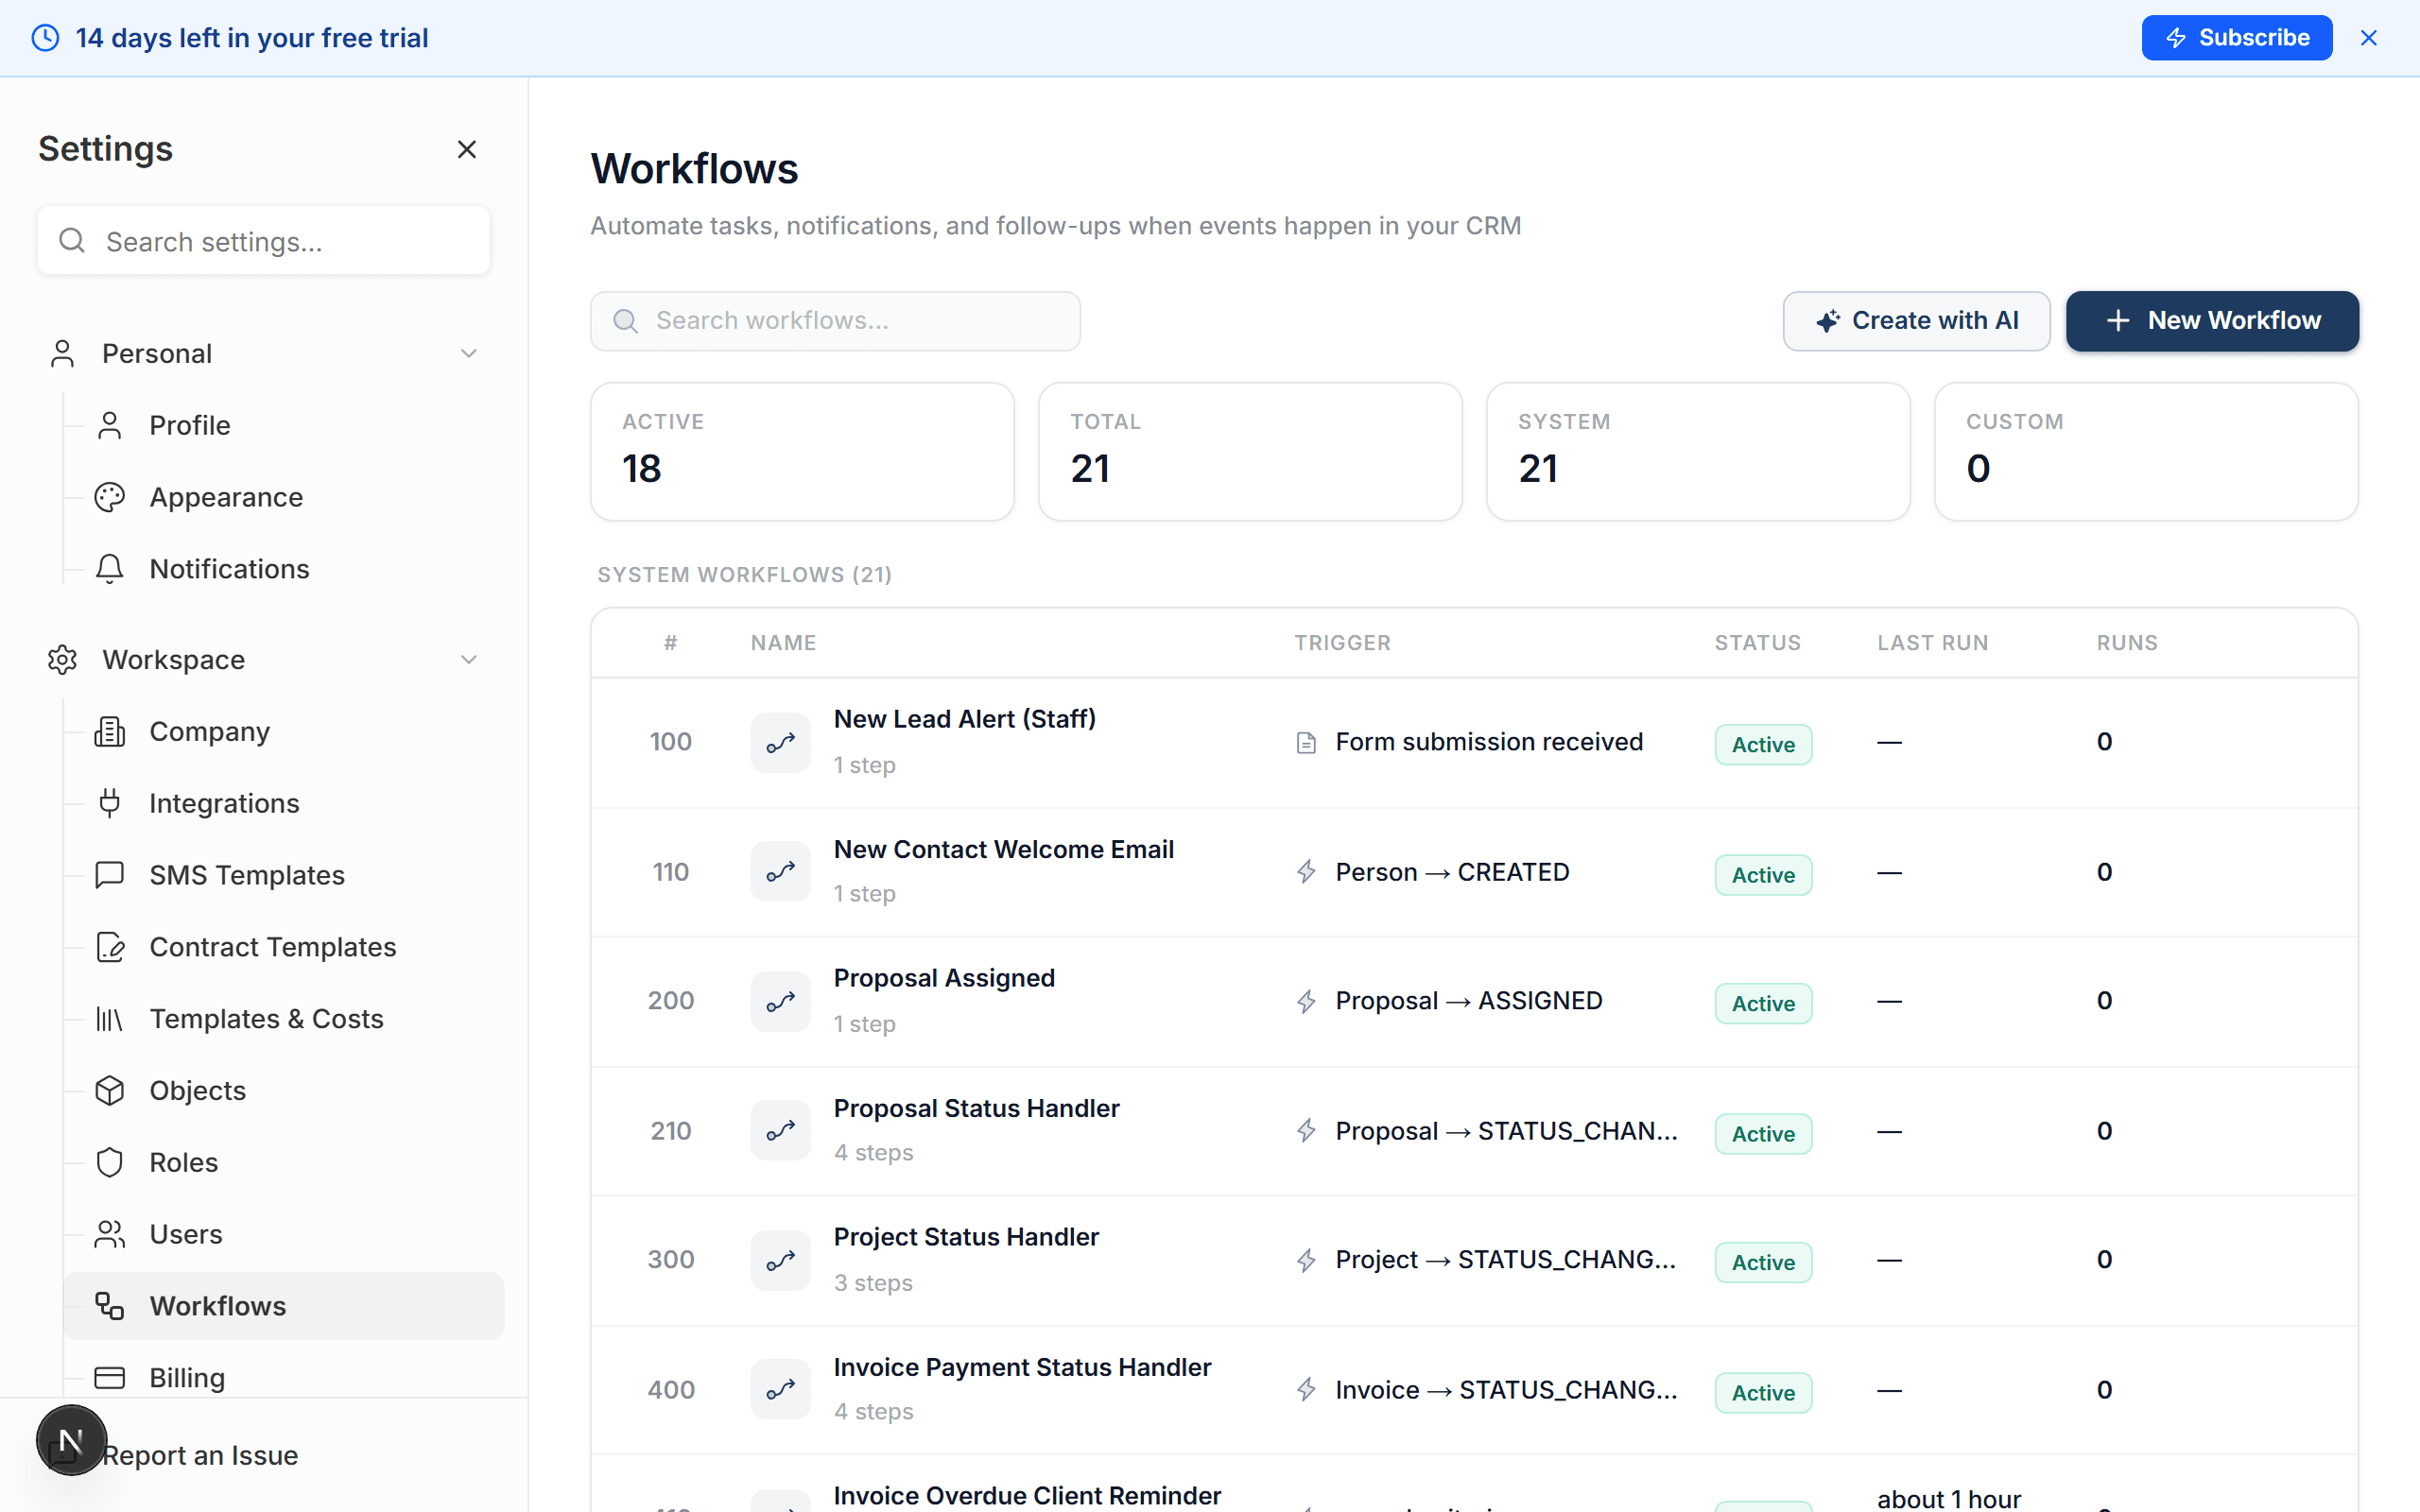Click the Appearance palette icon
Image resolution: width=2420 pixels, height=1512 pixels.
point(110,496)
